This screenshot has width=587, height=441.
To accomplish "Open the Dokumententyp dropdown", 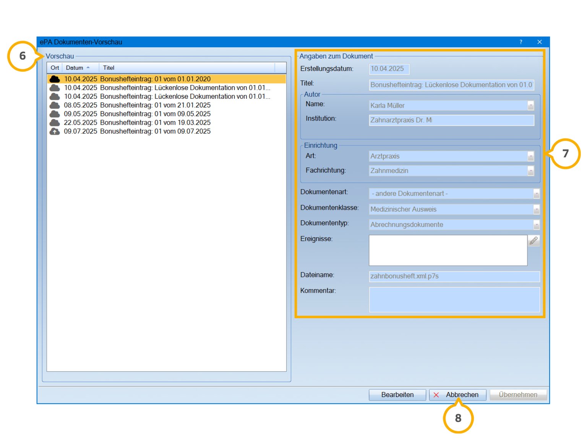I will [536, 225].
